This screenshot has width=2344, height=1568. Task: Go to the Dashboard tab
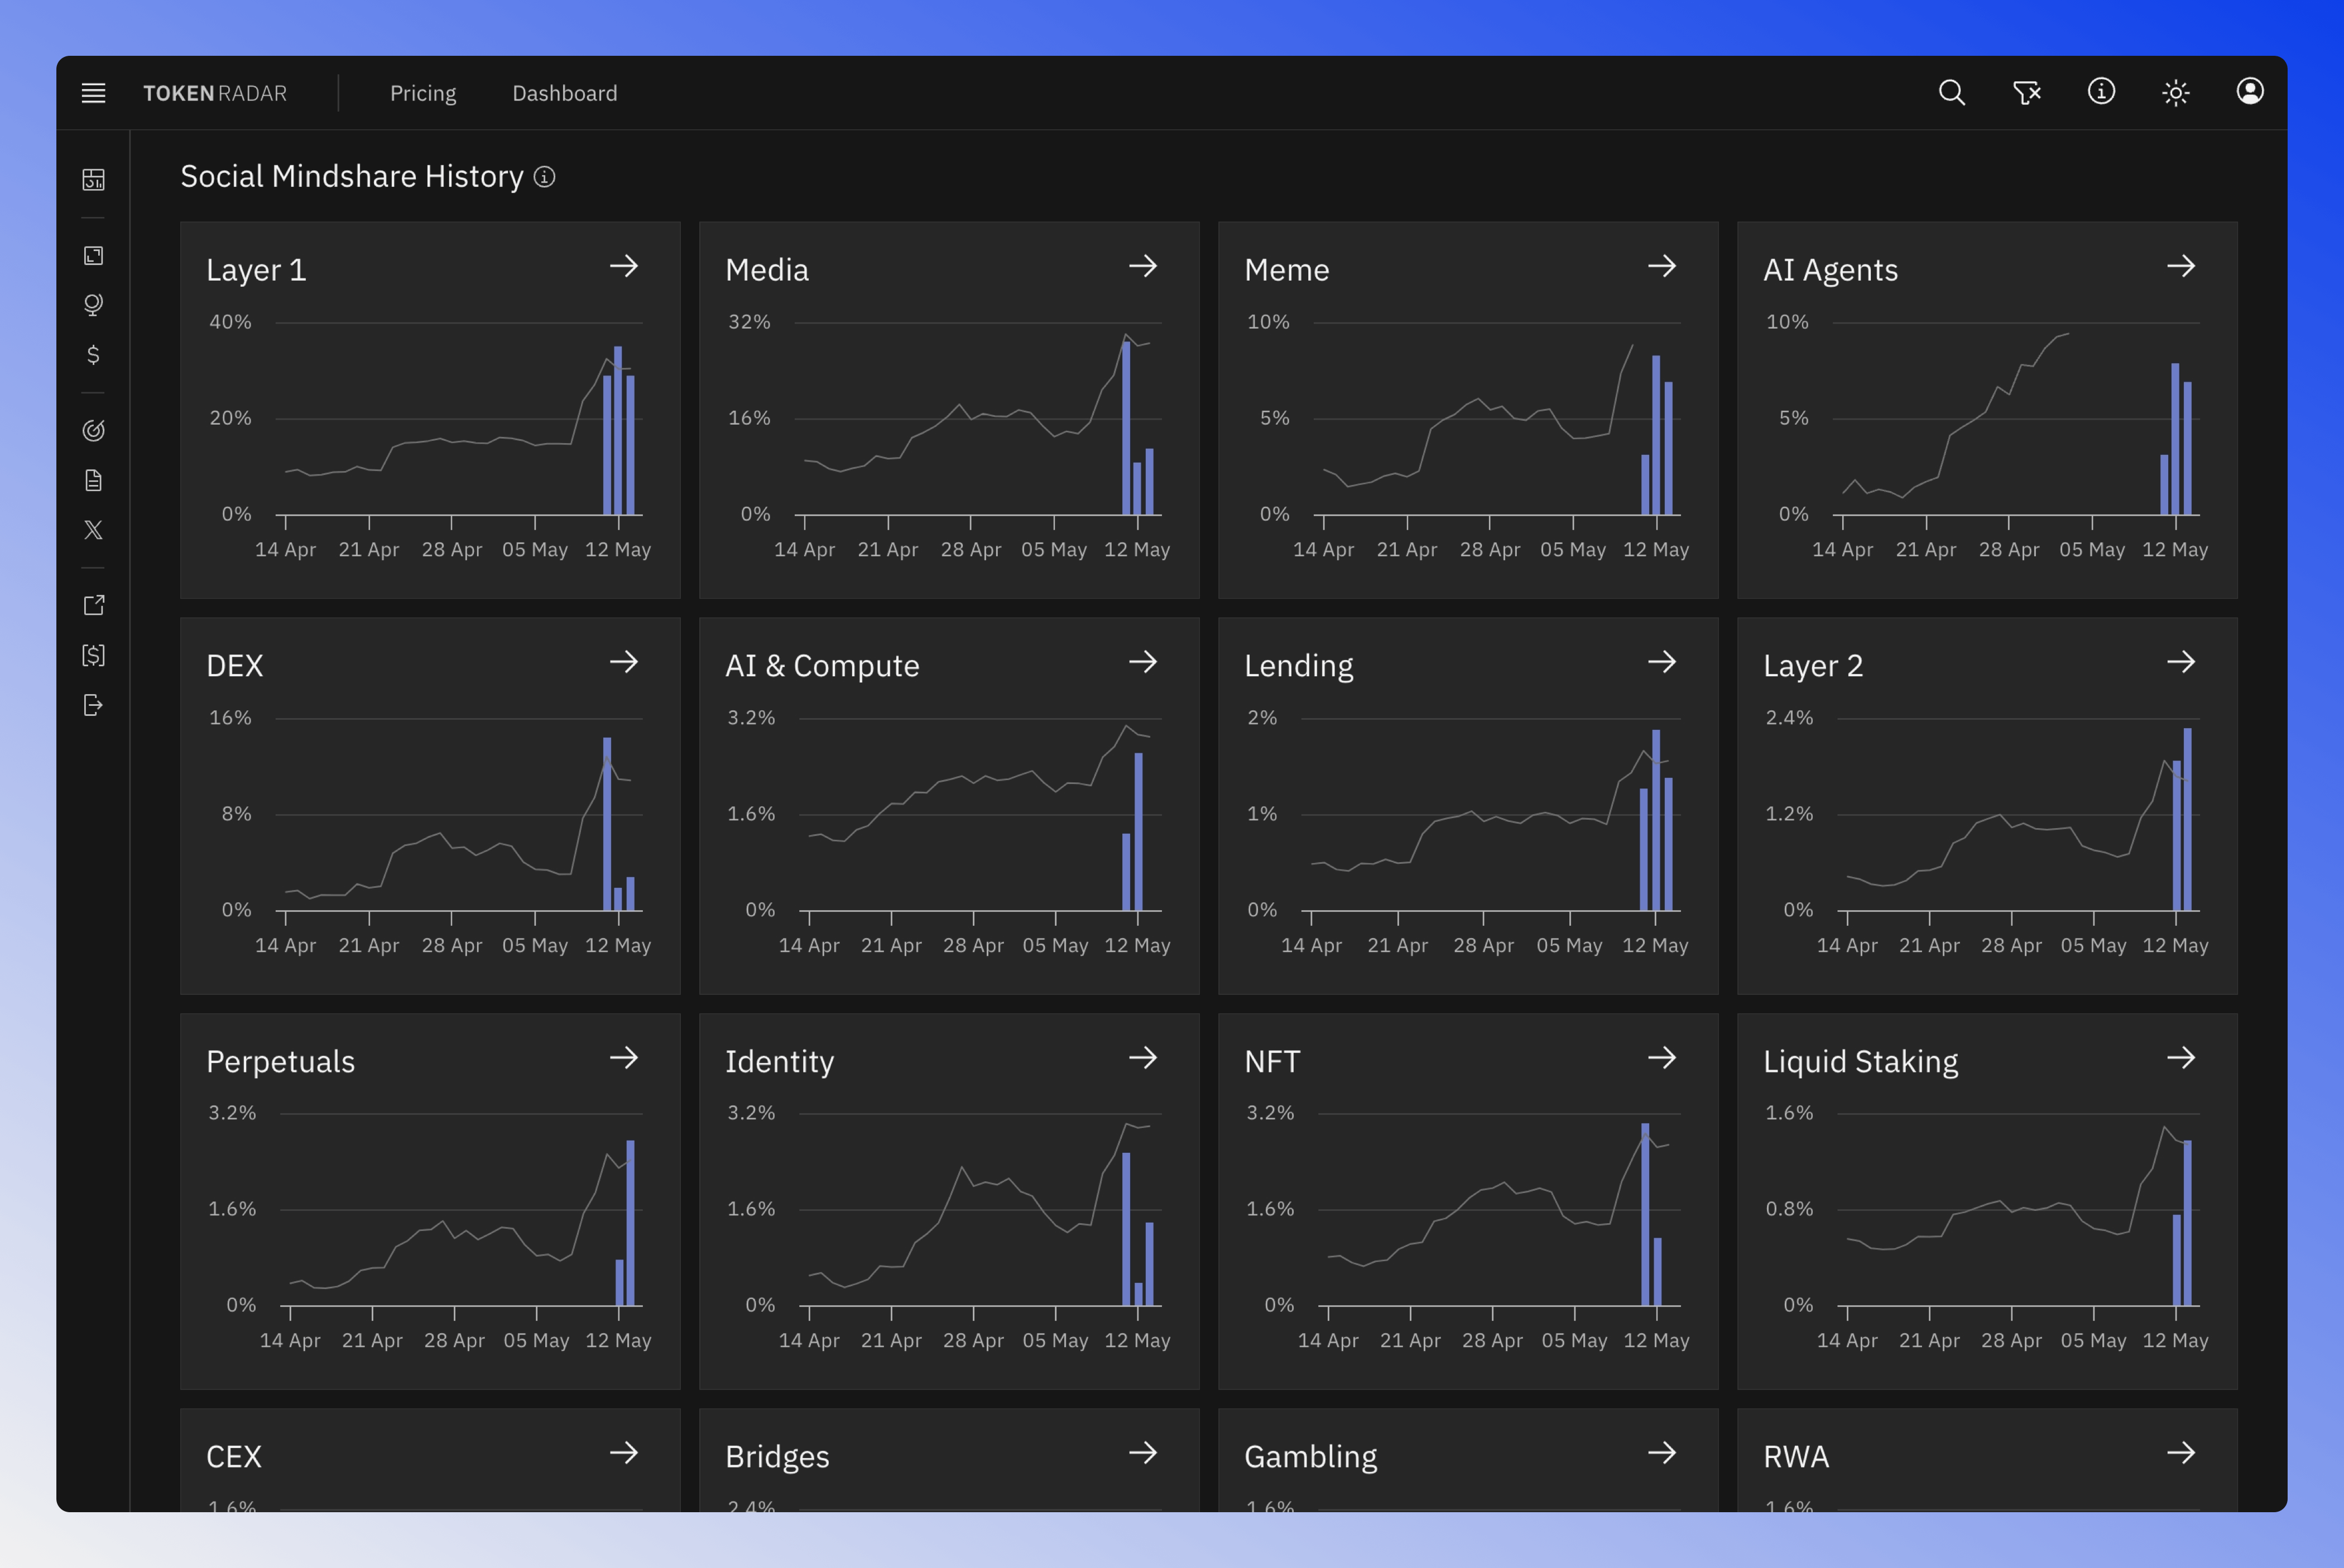point(565,93)
